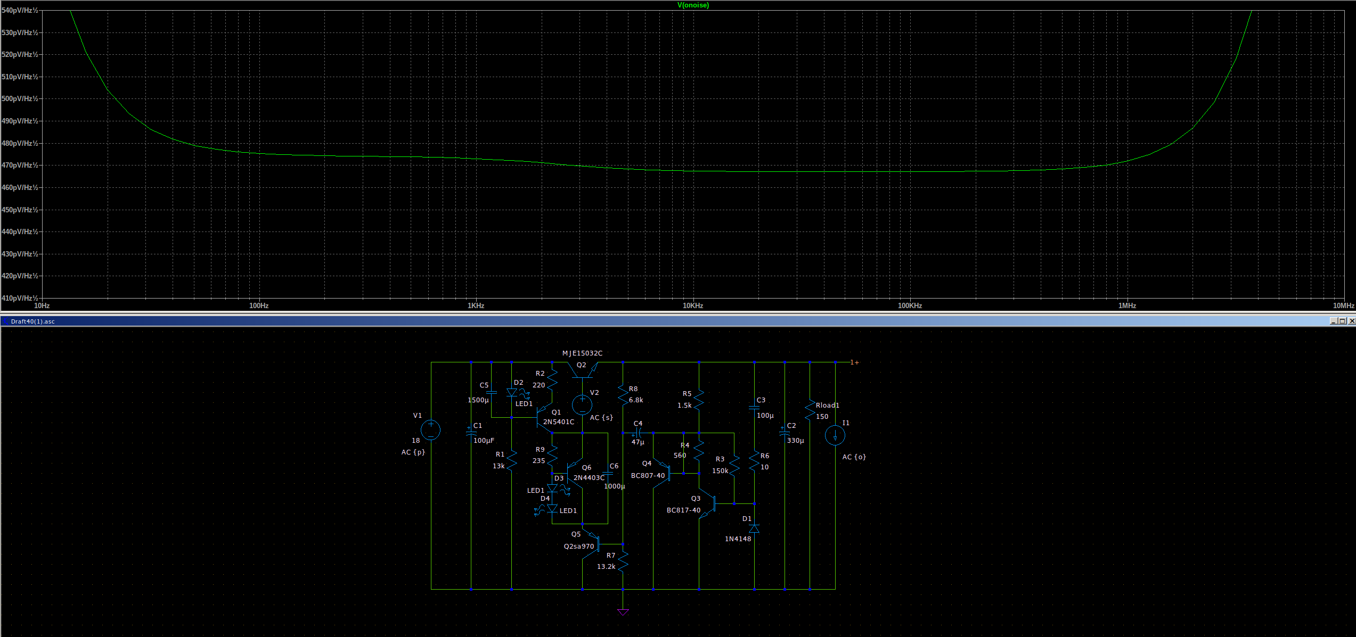This screenshot has height=637, width=1356.
Task: Select the R1 13k resistor symbol
Action: click(x=511, y=460)
